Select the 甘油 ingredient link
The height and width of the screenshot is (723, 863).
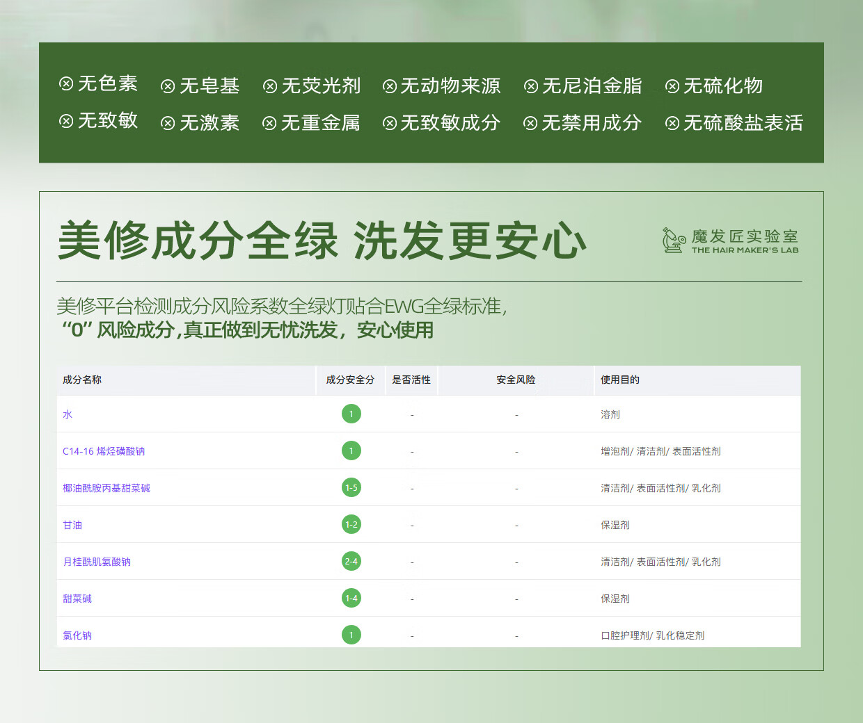[72, 525]
